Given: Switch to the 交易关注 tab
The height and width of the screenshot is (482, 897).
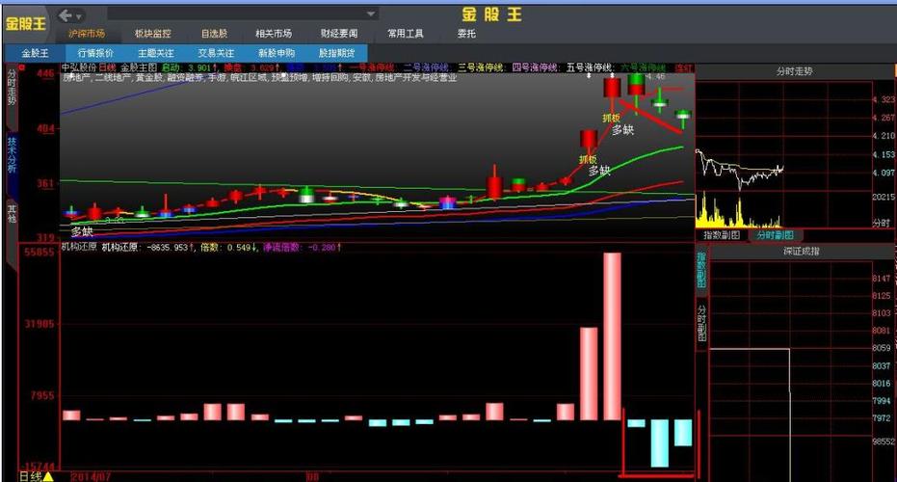Looking at the screenshot, I should [216, 53].
